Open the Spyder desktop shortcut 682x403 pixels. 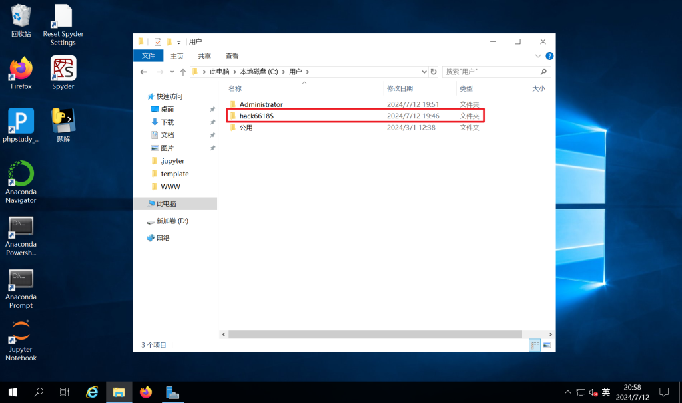pos(63,69)
